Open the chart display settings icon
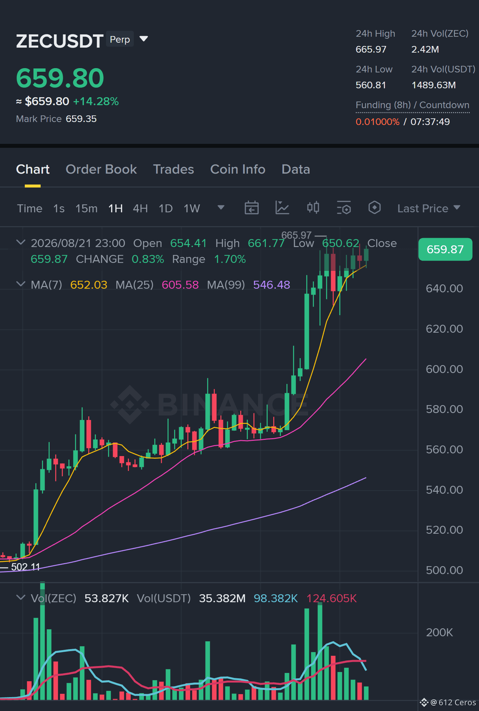 (344, 208)
